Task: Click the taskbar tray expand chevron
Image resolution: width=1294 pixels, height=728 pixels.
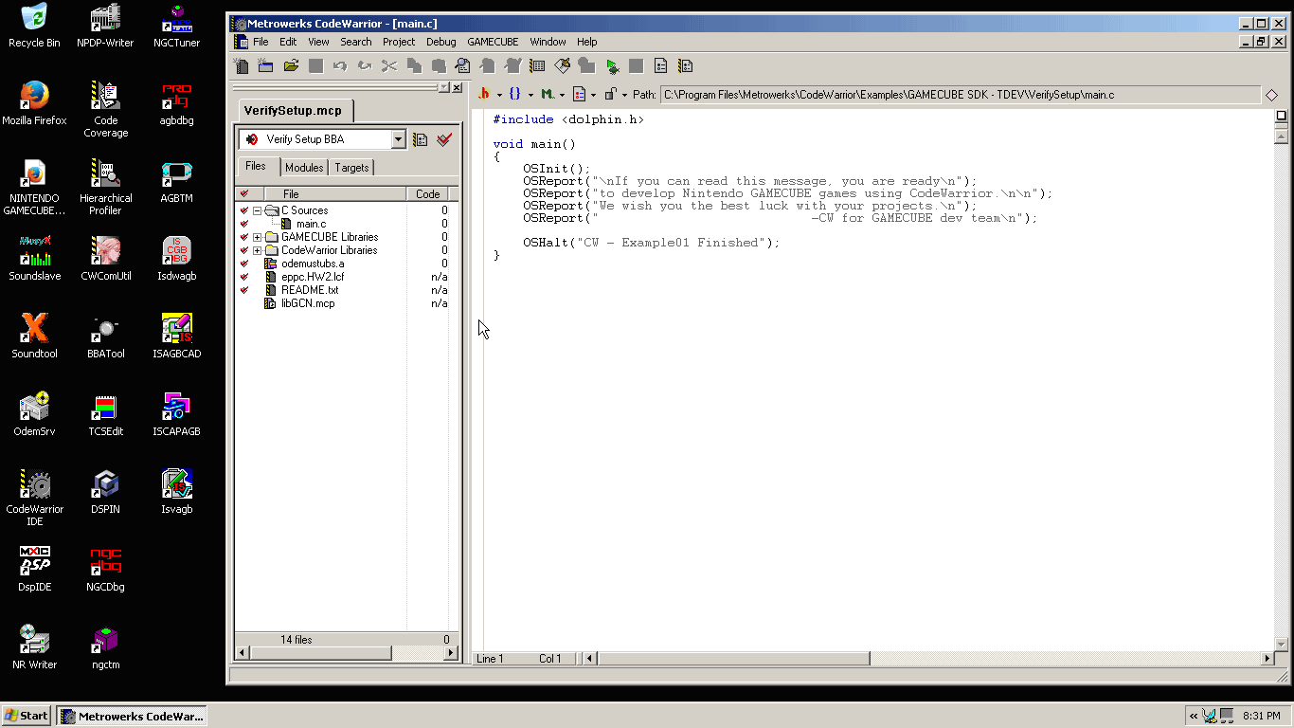Action: click(1194, 716)
